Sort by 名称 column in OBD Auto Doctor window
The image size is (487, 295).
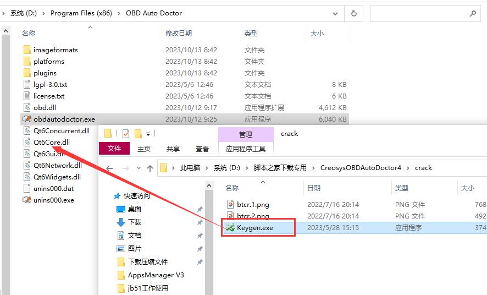tap(29, 33)
